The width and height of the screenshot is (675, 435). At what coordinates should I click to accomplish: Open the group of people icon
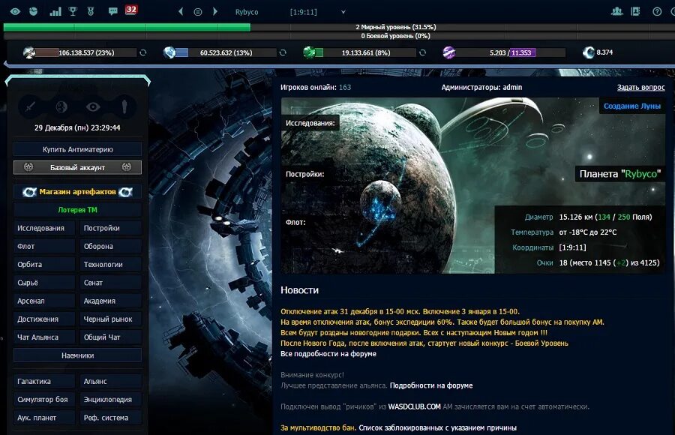tap(617, 11)
